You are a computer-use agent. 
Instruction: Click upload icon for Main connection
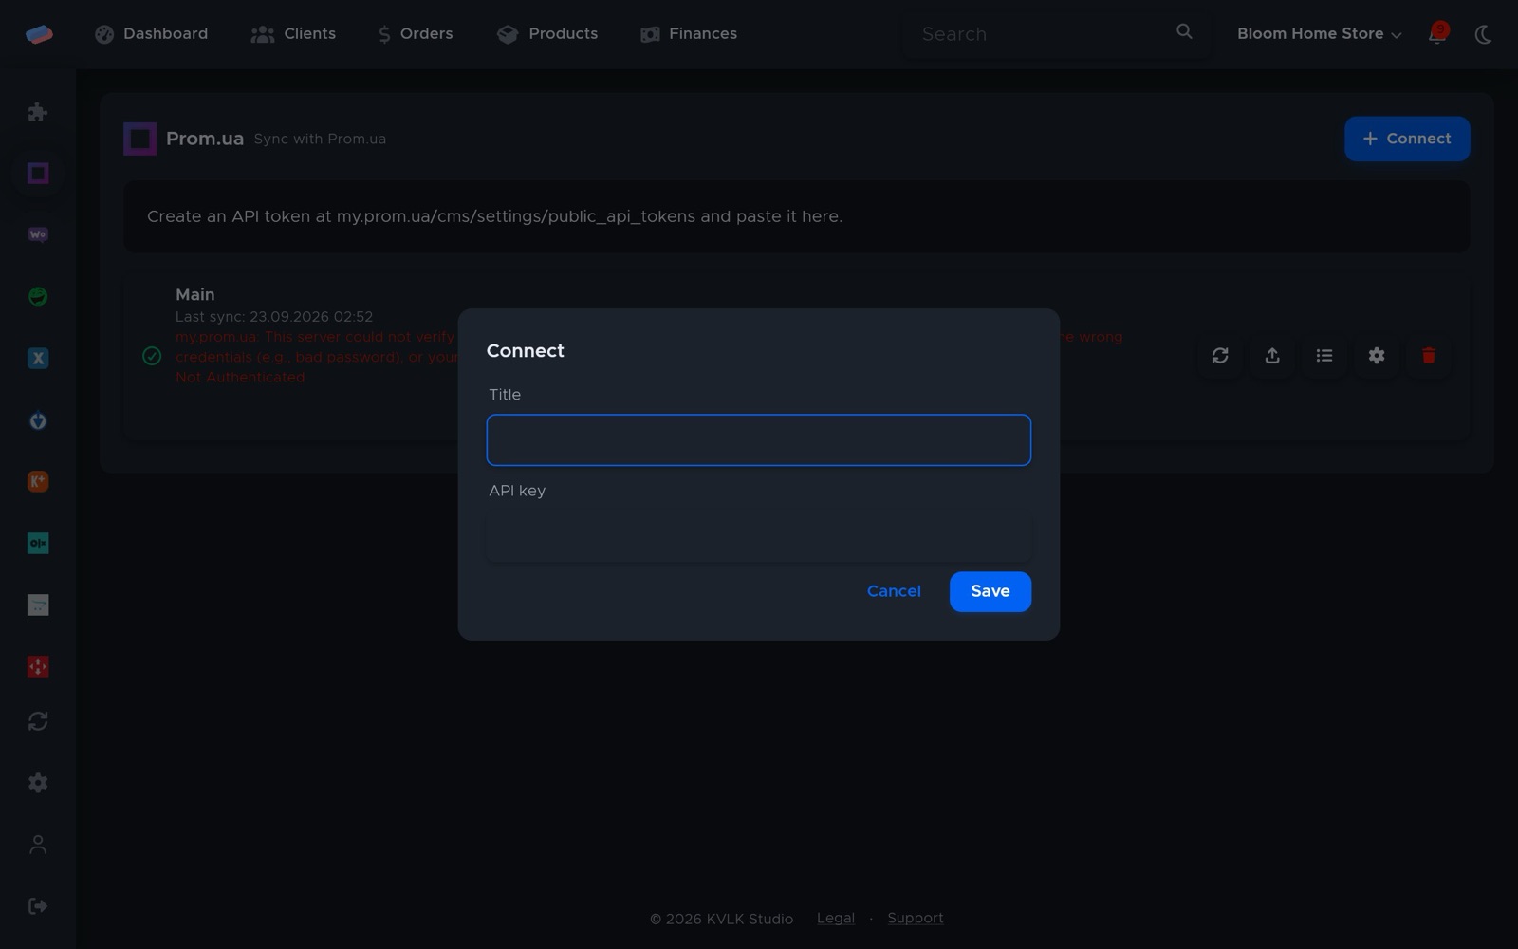[x=1272, y=356]
